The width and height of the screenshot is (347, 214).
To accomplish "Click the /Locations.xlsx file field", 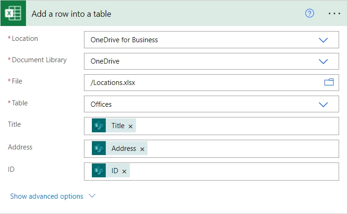I will point(212,83).
